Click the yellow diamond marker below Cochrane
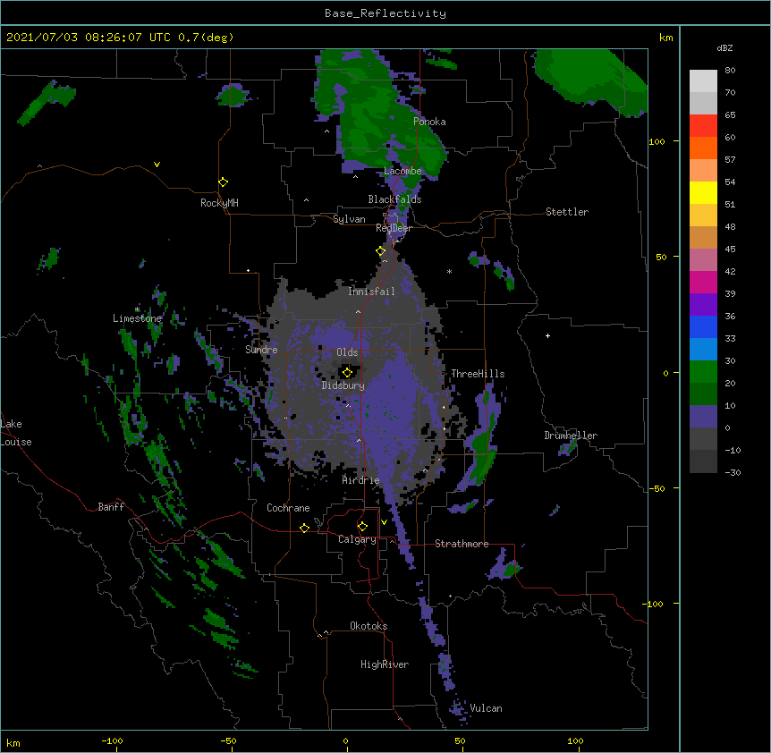This screenshot has width=771, height=753. [x=304, y=528]
